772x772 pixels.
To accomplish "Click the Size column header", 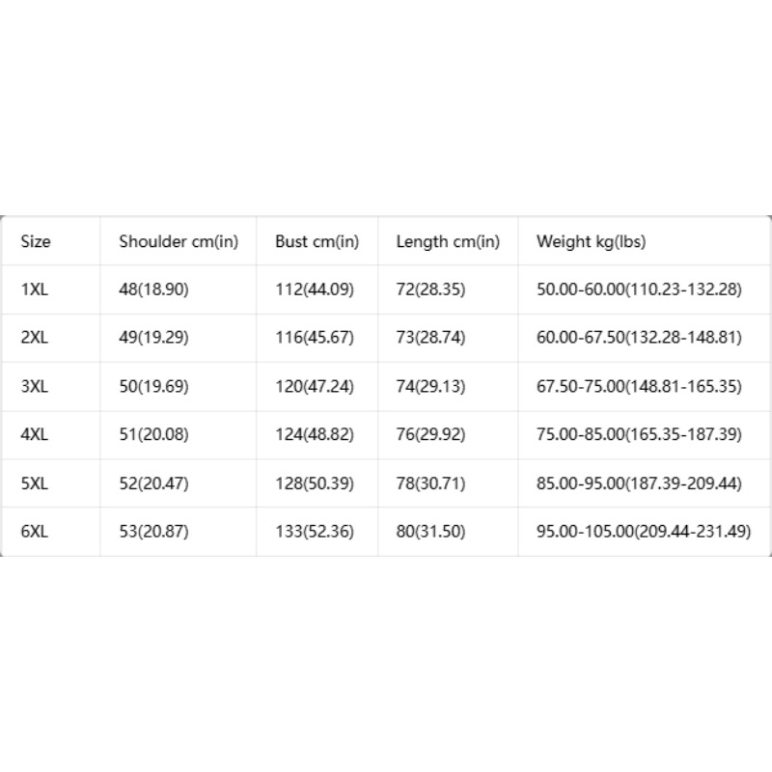I will click(36, 241).
